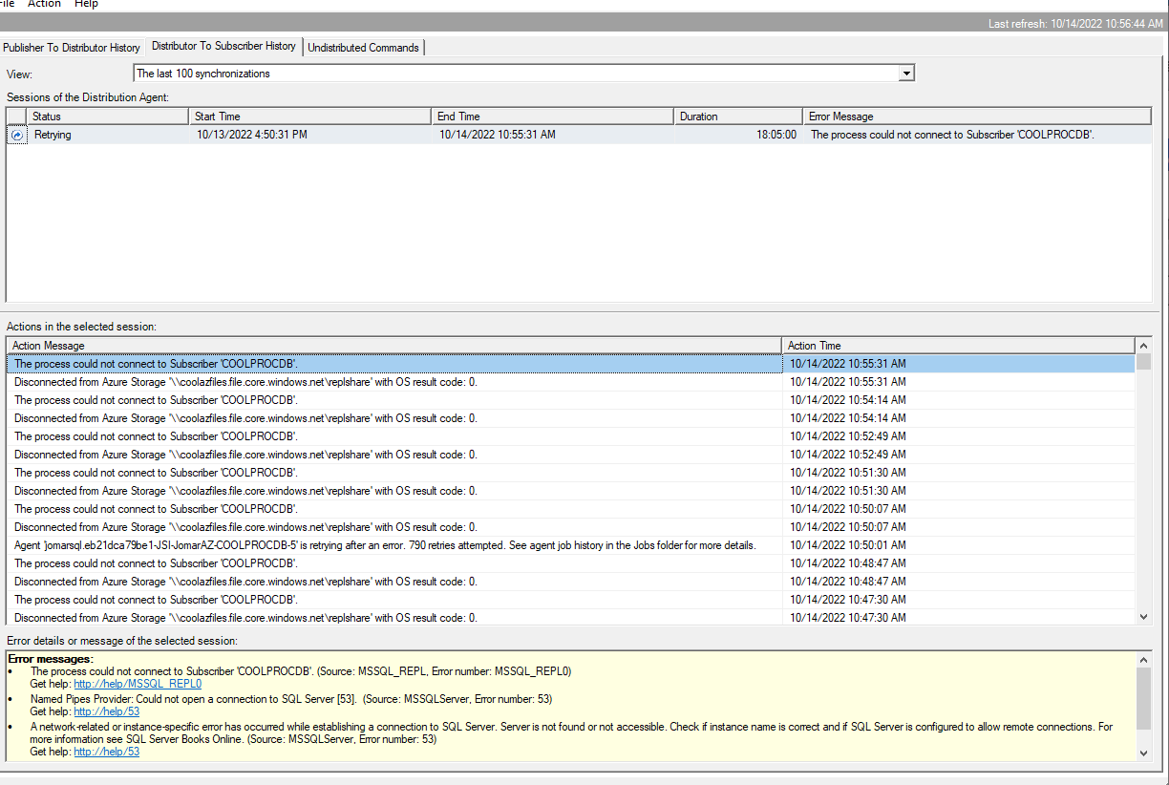
Task: Sort sessions by the Status column header
Action: pos(107,117)
